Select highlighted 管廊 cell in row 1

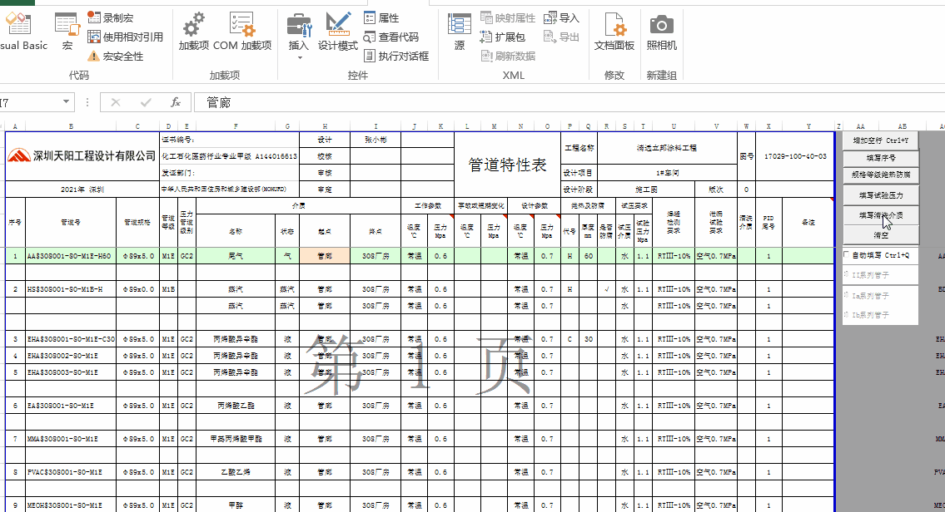click(x=324, y=256)
